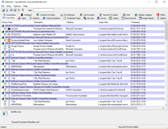The image size is (168, 129).
Task: Switch to the WMI tab
Action: click(x=126, y=15)
